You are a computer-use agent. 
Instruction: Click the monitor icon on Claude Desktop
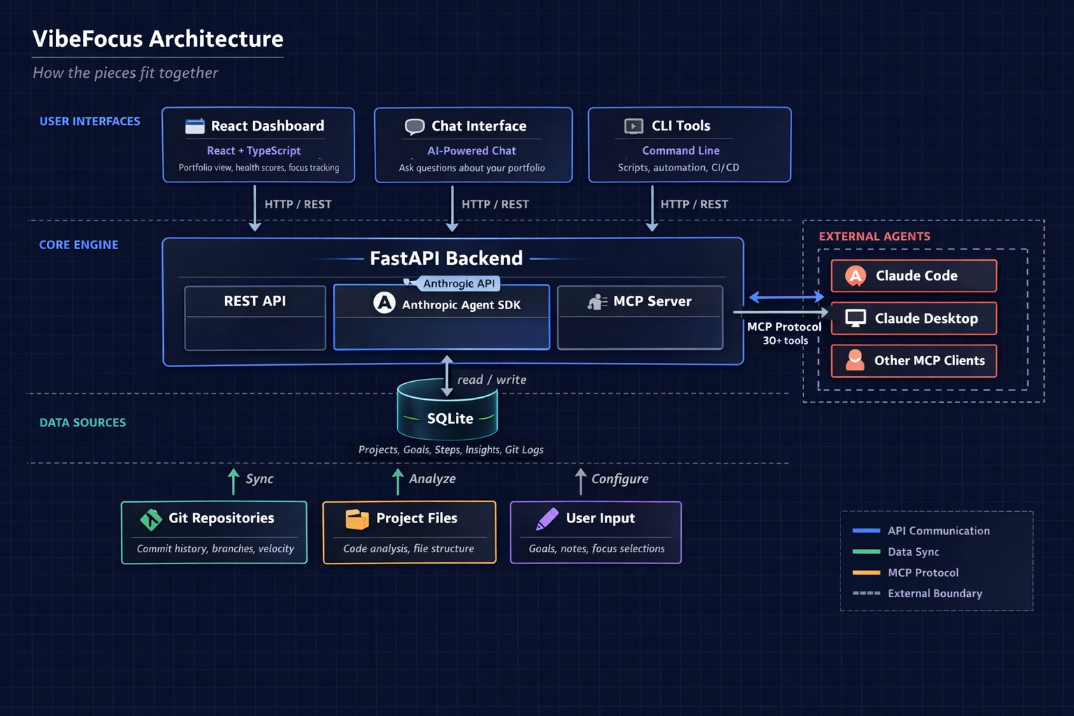(x=854, y=318)
